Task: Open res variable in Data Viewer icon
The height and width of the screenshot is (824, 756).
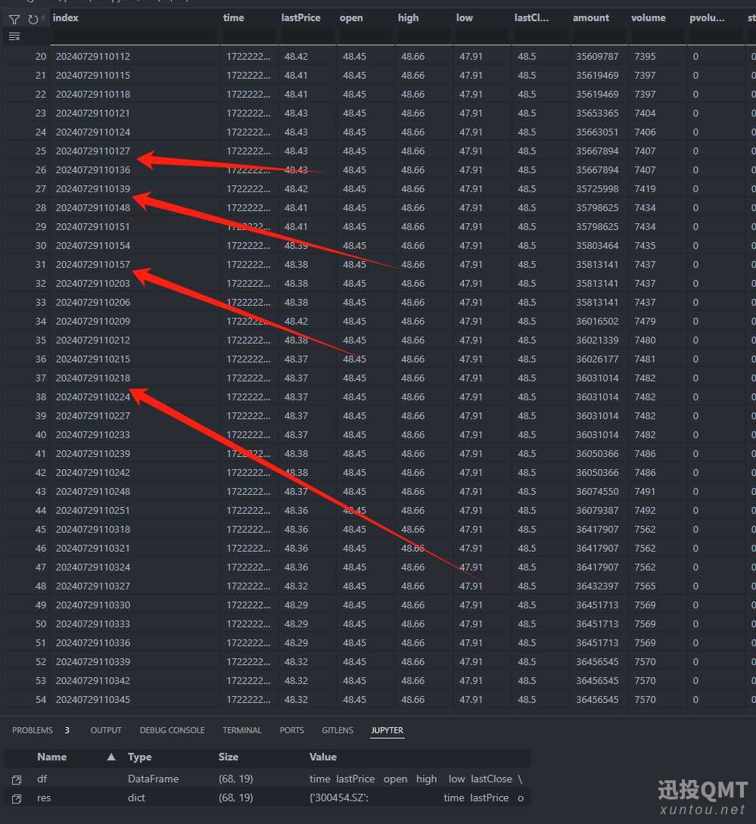Action: point(17,799)
